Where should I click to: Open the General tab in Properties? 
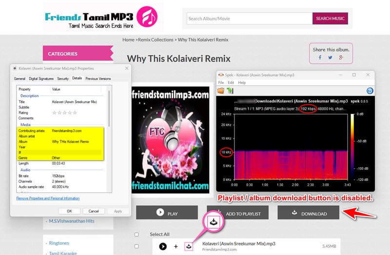click(x=19, y=78)
